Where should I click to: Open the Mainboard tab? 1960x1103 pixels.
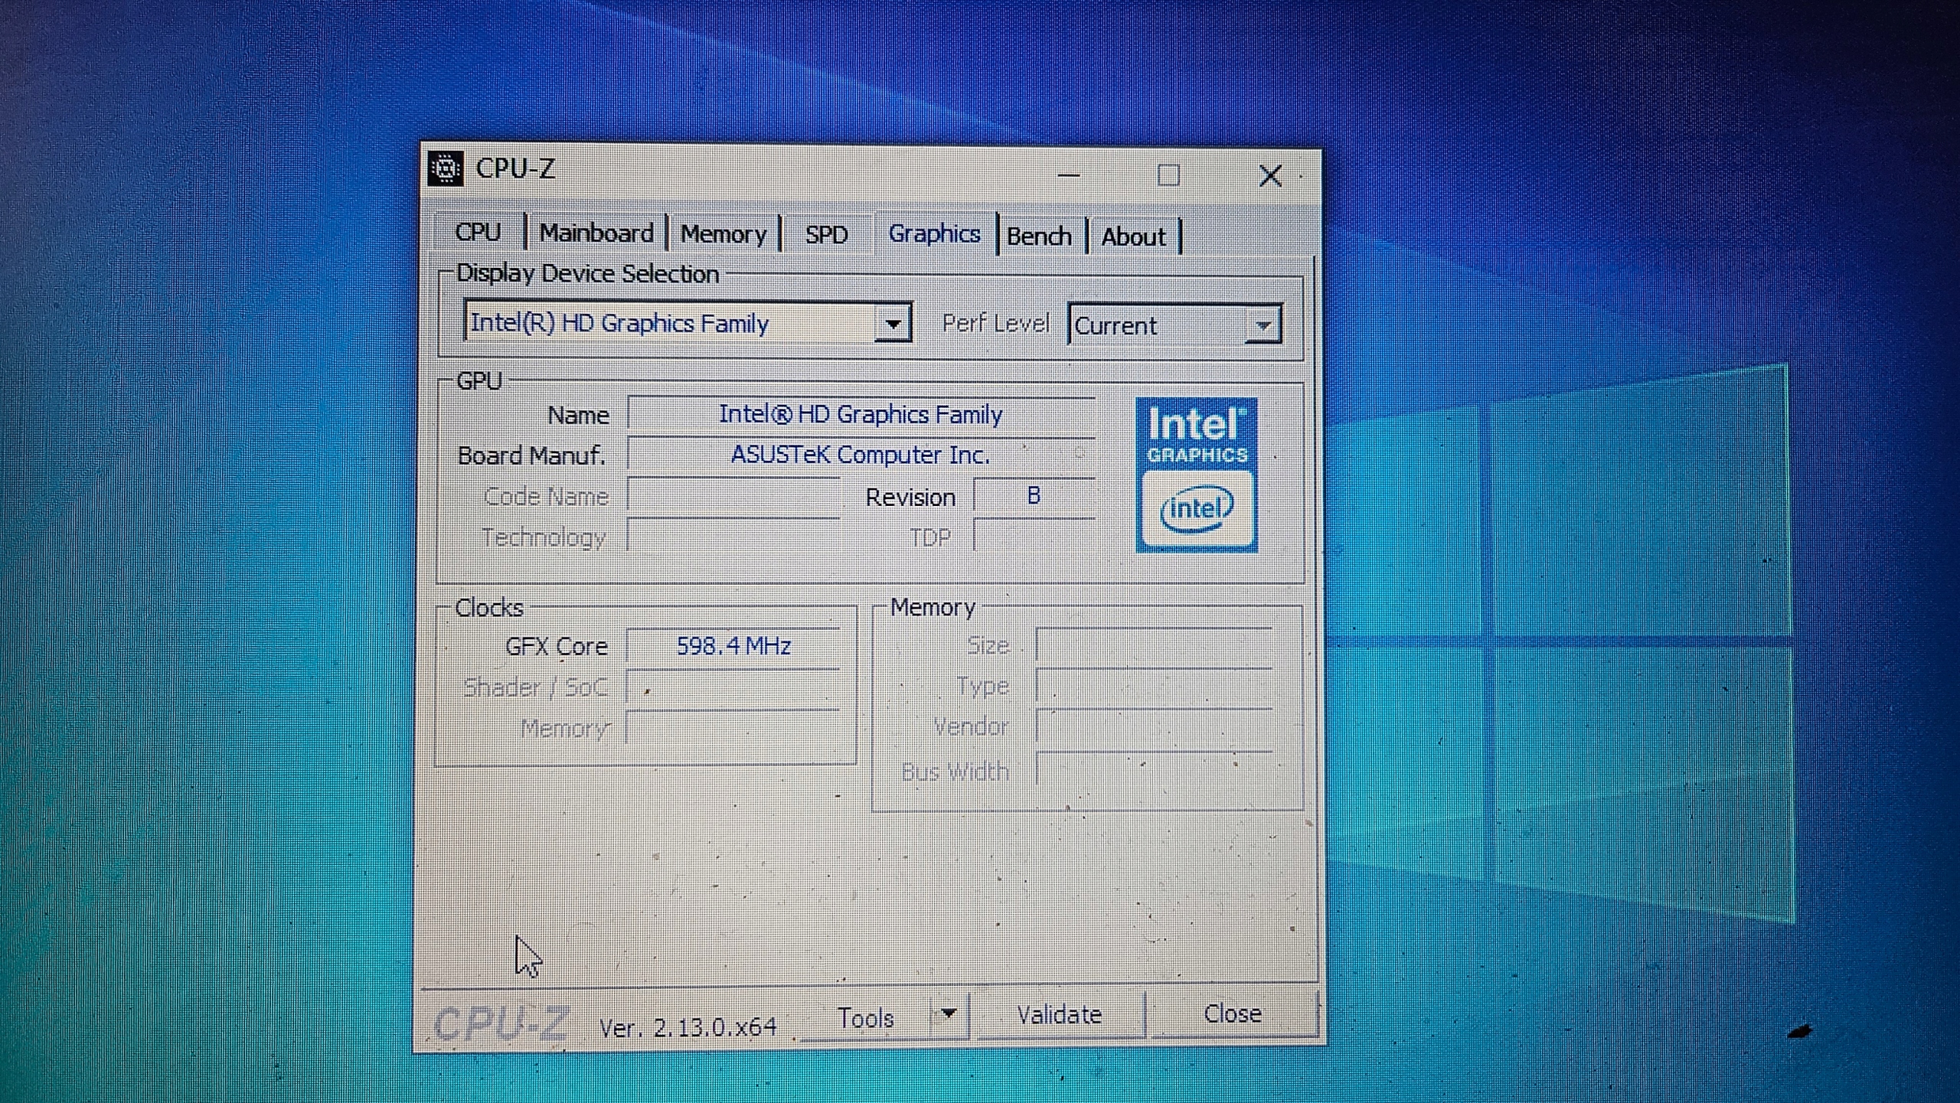point(596,233)
